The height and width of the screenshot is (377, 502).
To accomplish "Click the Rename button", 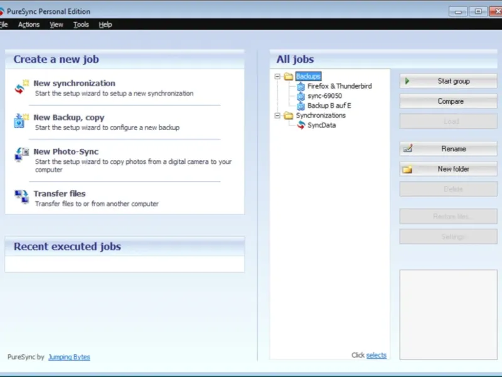I will point(448,149).
